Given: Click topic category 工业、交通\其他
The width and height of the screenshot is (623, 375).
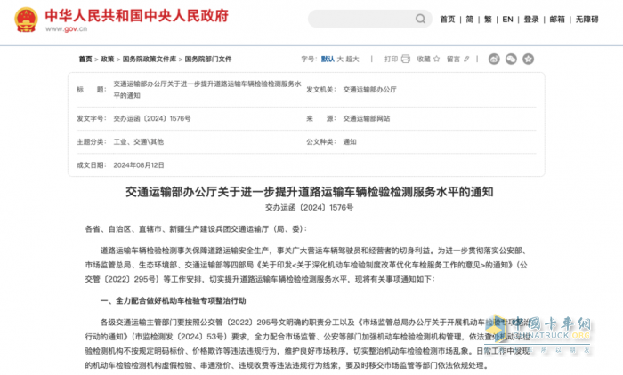Looking at the screenshot, I should (x=139, y=142).
